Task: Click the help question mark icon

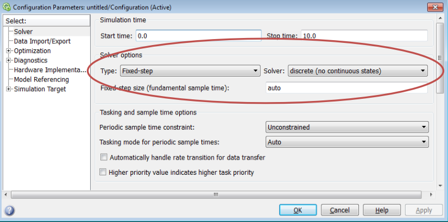Action: (x=9, y=211)
